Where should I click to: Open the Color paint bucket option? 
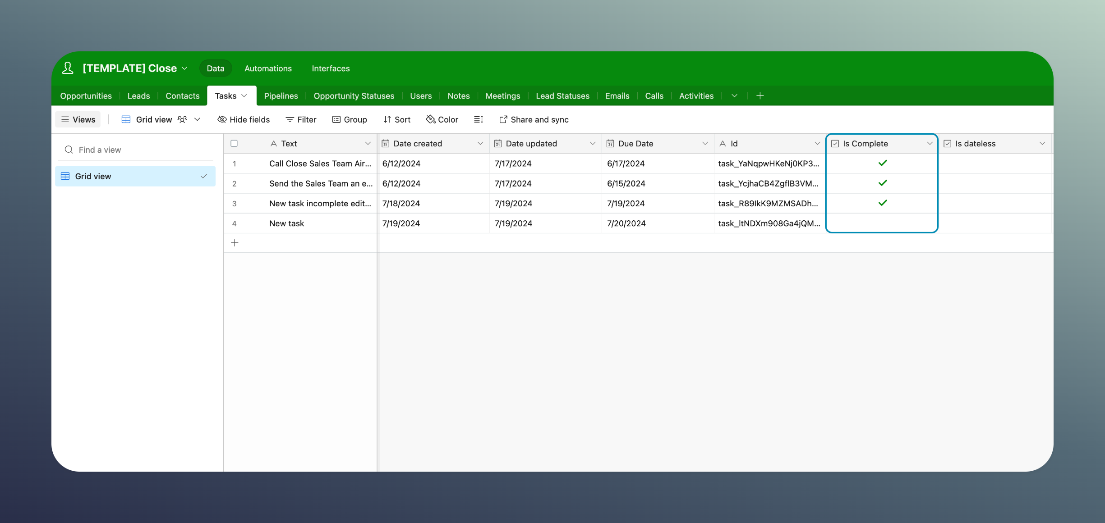pyautogui.click(x=430, y=119)
